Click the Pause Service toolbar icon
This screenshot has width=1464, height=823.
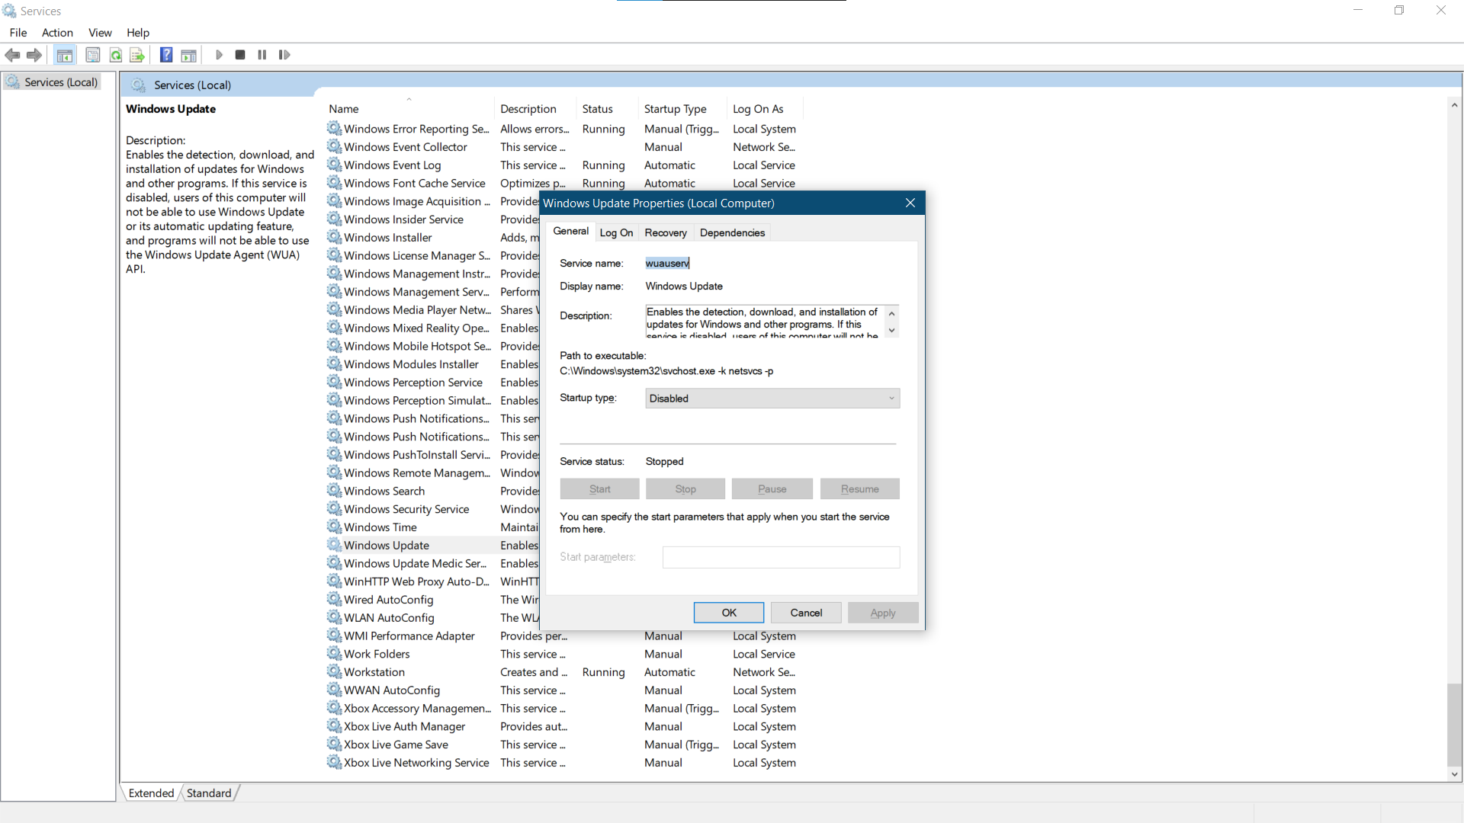[x=262, y=55]
